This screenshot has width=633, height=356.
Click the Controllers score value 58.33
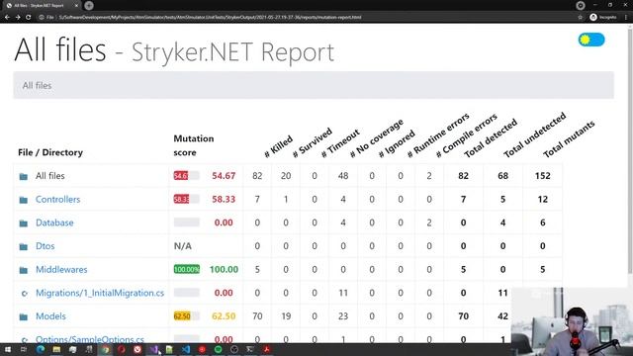point(224,199)
